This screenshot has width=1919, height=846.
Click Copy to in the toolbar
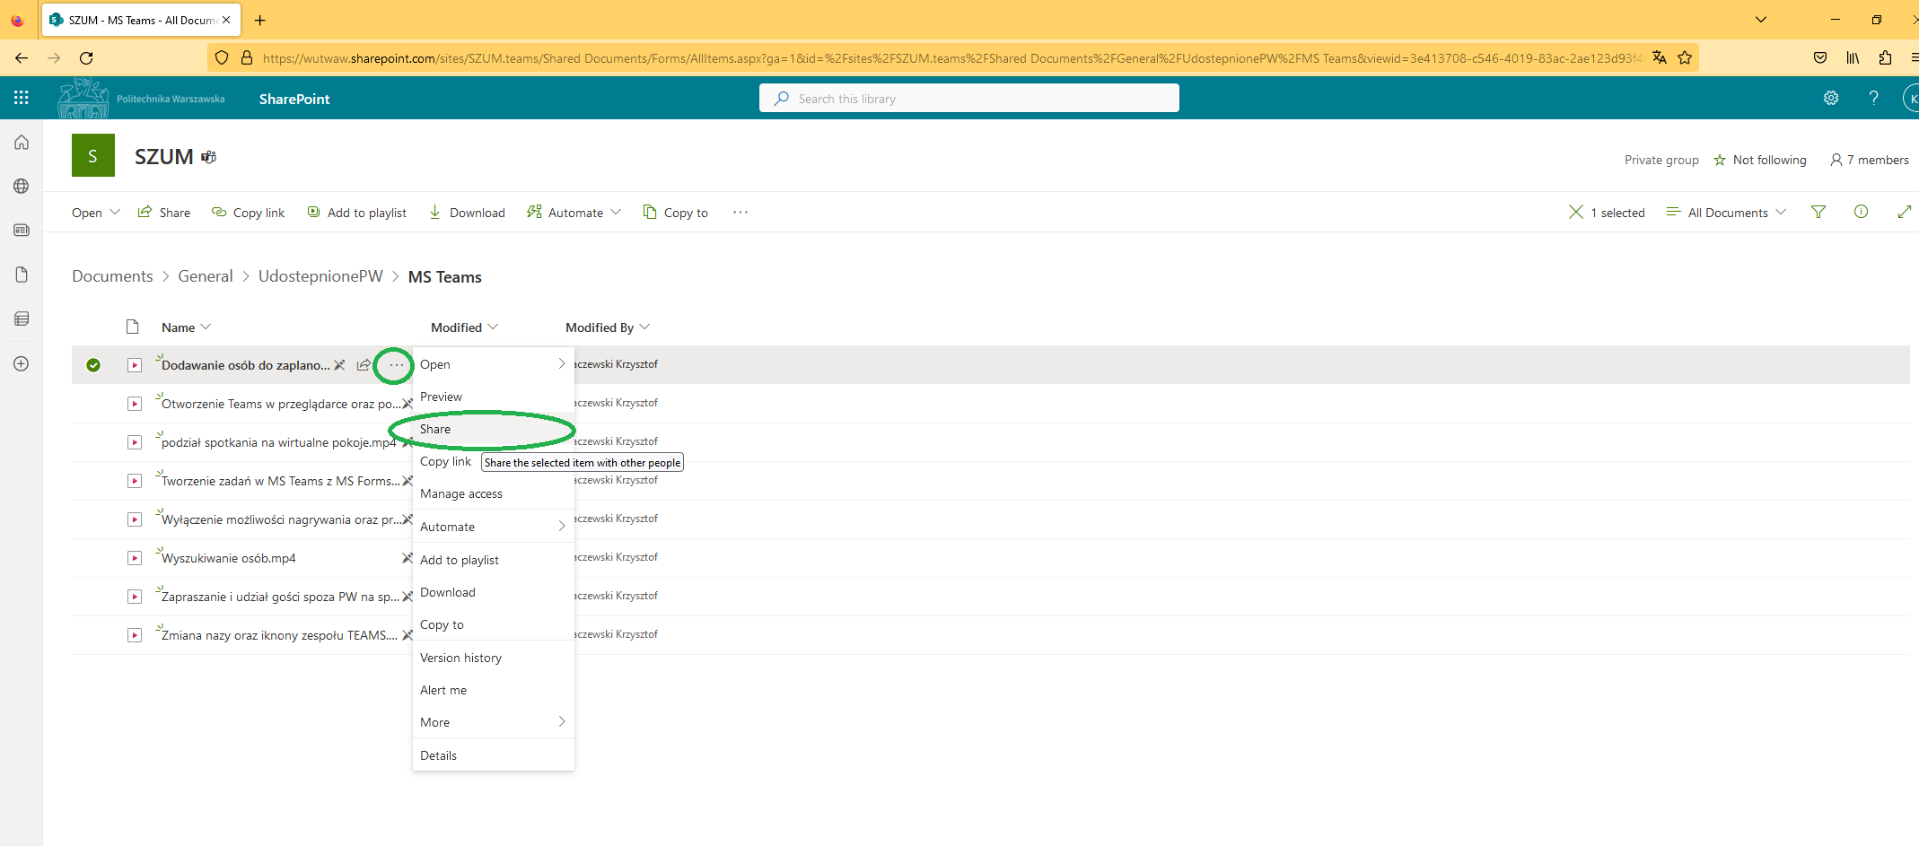pyautogui.click(x=676, y=213)
